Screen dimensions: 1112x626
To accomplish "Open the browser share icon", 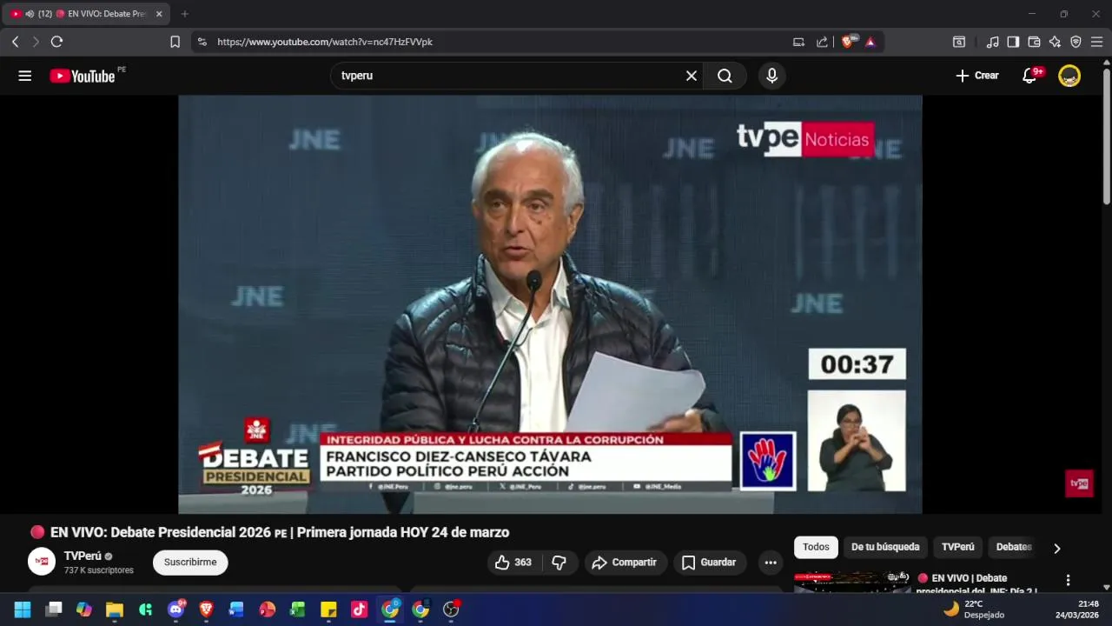I will [x=822, y=42].
